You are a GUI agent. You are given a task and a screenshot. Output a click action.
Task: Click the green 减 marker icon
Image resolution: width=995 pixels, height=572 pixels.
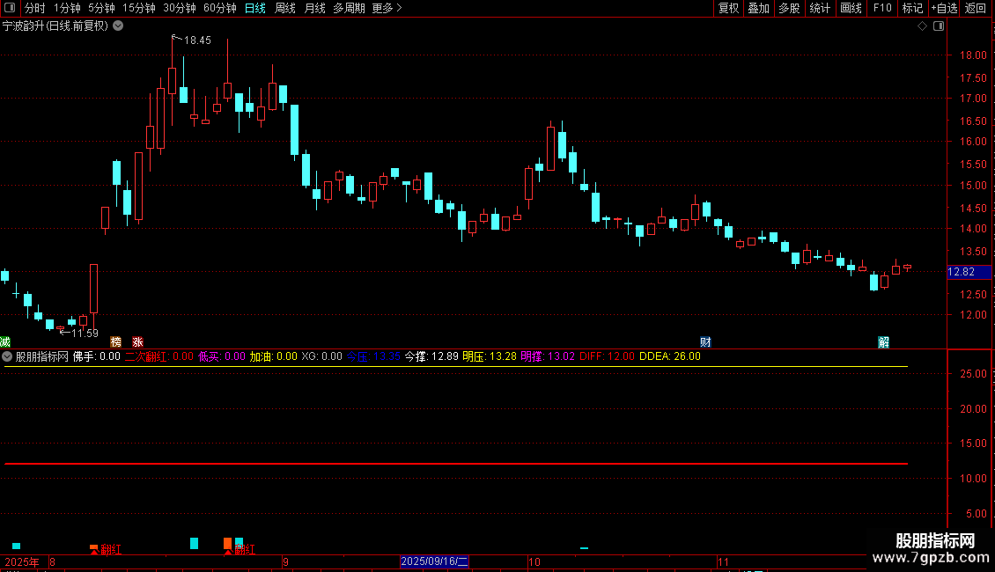(5, 342)
